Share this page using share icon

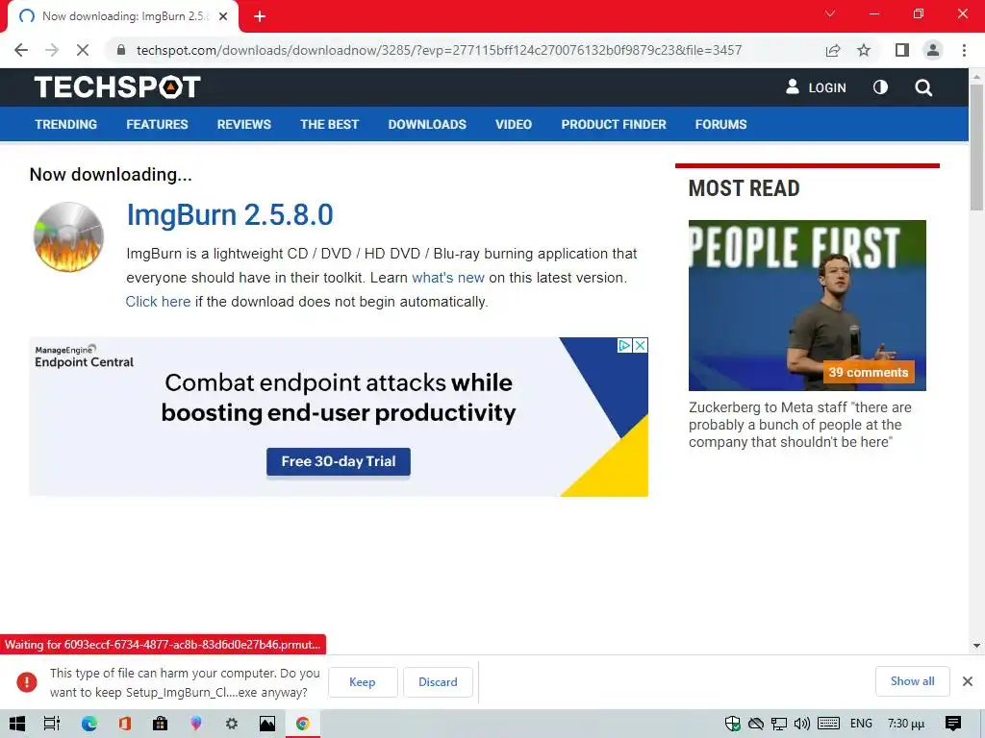[x=833, y=50]
